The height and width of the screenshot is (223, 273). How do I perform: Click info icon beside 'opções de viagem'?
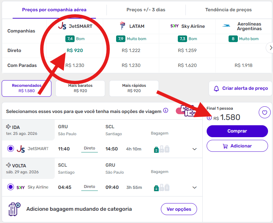[166, 110]
